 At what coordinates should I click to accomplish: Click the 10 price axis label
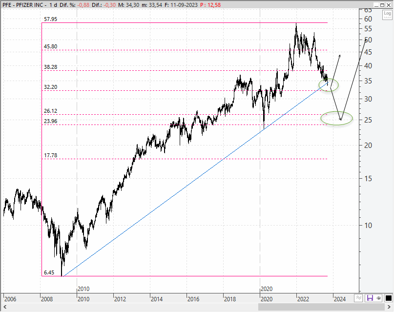point(368,226)
